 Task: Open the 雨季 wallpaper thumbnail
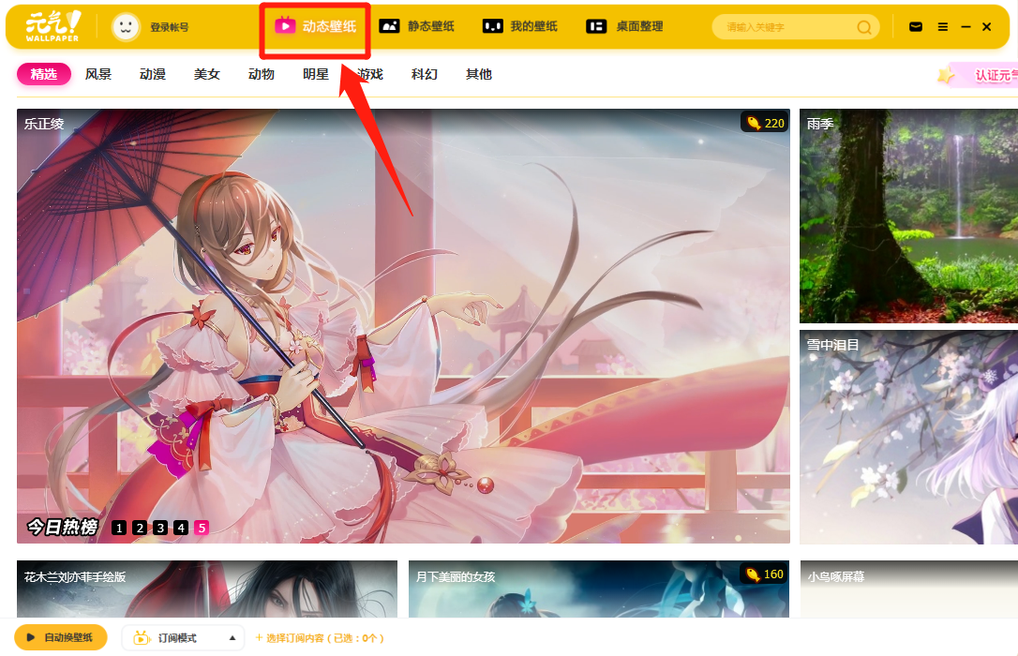point(908,216)
